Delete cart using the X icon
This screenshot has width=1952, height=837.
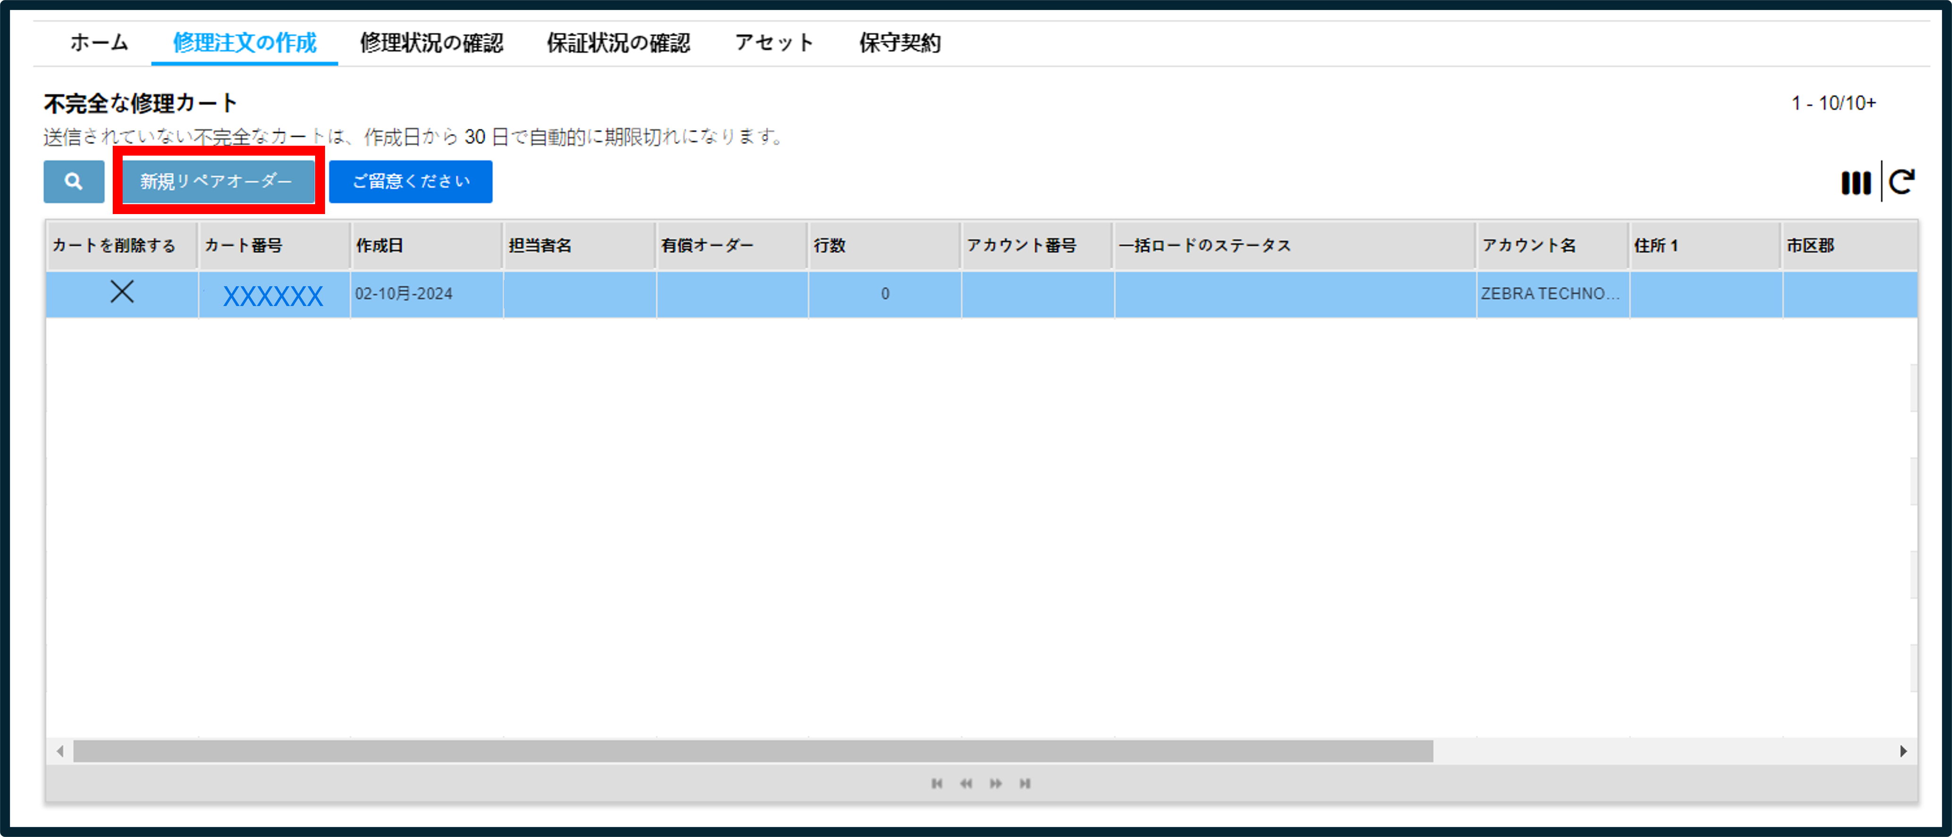[122, 291]
